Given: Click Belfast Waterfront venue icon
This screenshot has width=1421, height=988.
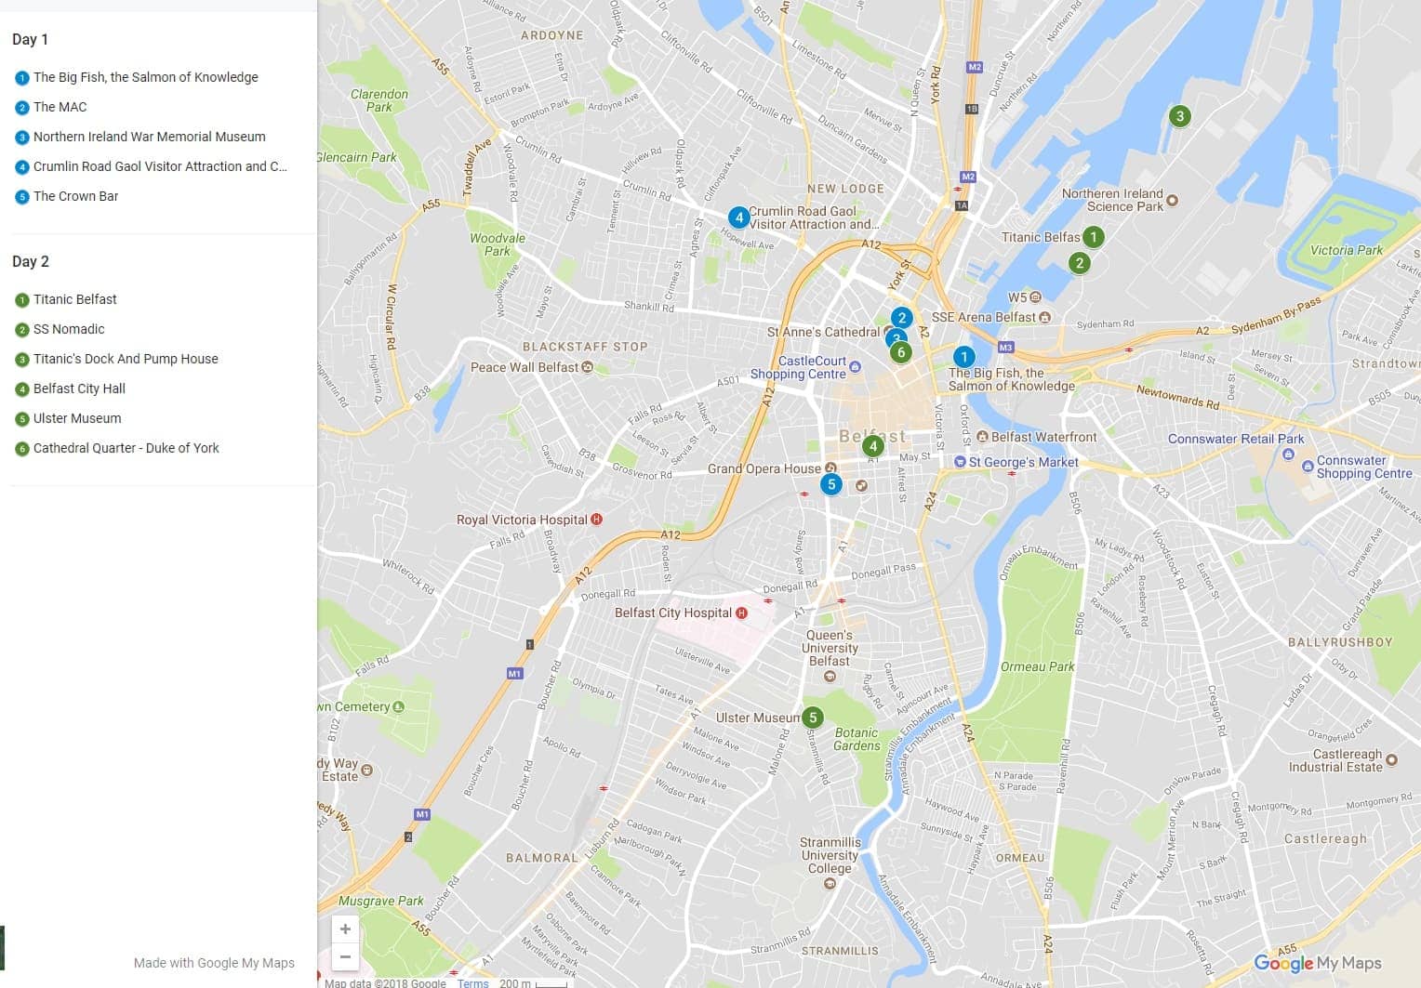Looking at the screenshot, I should 982,437.
